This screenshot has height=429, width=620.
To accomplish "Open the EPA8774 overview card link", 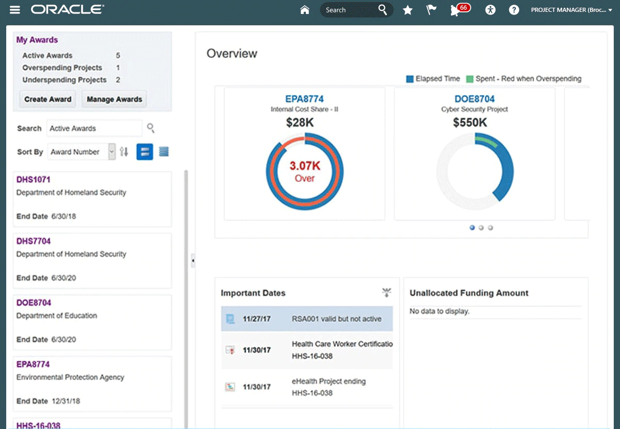I will pyautogui.click(x=304, y=99).
